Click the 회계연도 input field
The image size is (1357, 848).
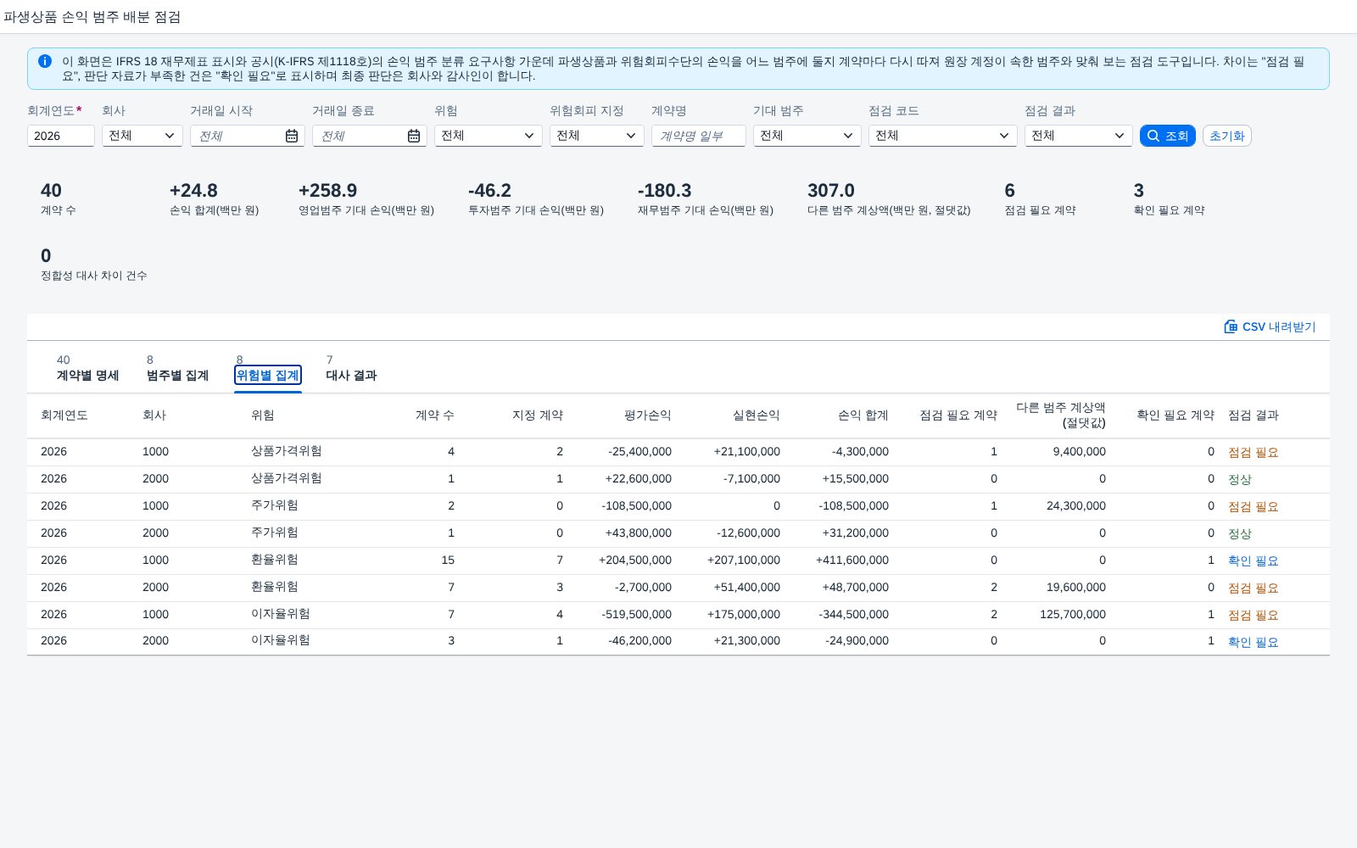pos(61,136)
